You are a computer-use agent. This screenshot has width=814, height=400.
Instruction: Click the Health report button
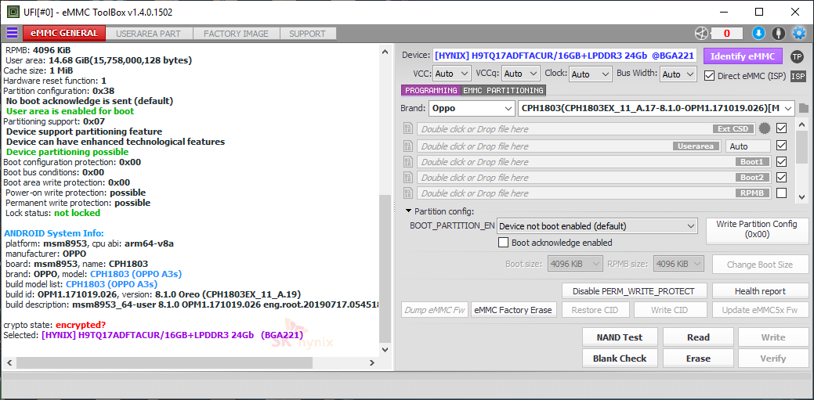click(759, 291)
